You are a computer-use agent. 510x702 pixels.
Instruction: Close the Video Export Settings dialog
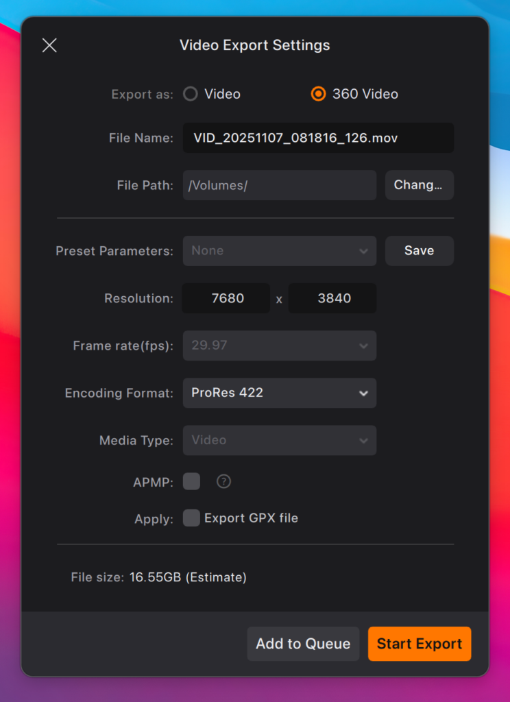[x=49, y=45]
